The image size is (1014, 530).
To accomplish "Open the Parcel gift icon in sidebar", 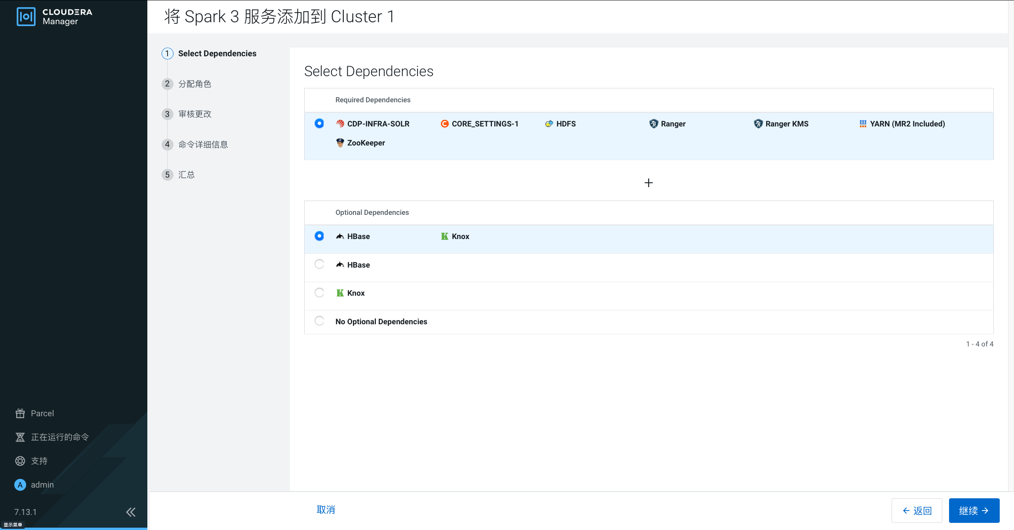I will click(x=20, y=413).
